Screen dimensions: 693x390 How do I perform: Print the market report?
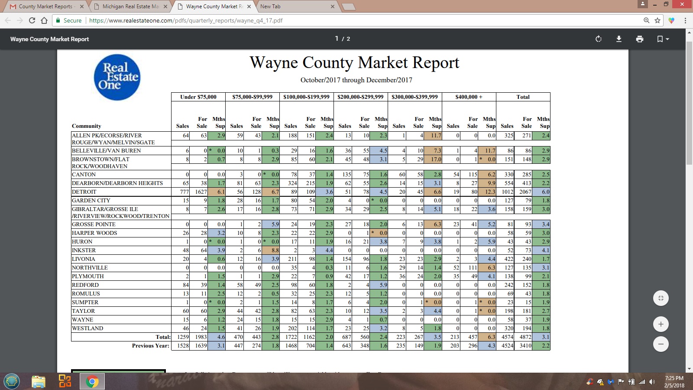tap(640, 39)
